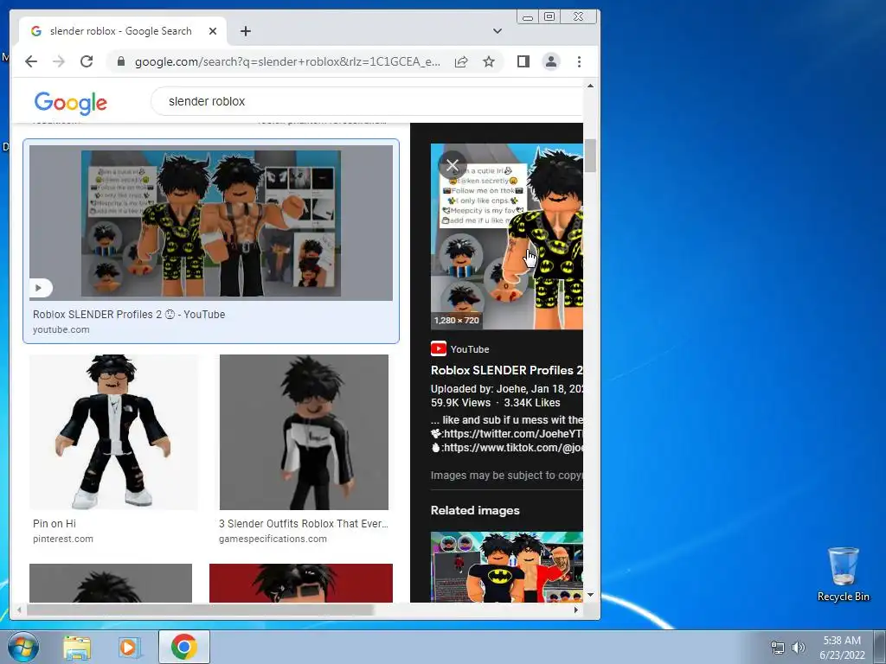
Task: Click the address bar URL
Action: coord(287,61)
